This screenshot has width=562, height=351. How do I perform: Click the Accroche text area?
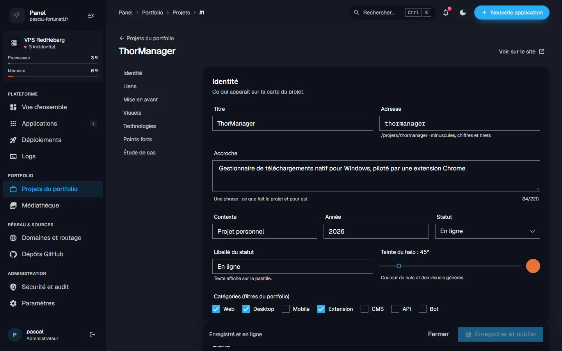pos(376,176)
